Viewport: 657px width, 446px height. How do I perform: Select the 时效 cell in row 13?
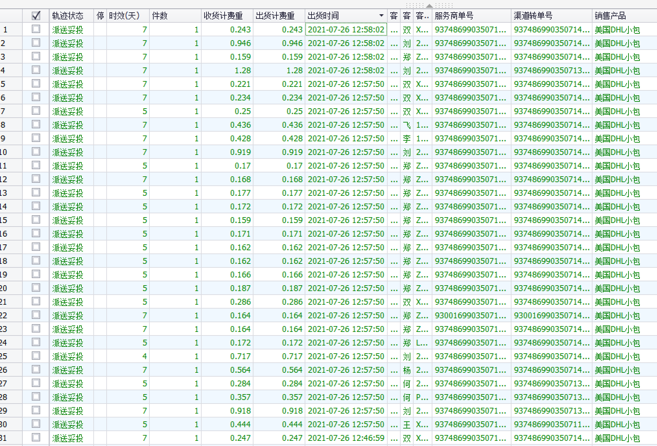pos(128,193)
